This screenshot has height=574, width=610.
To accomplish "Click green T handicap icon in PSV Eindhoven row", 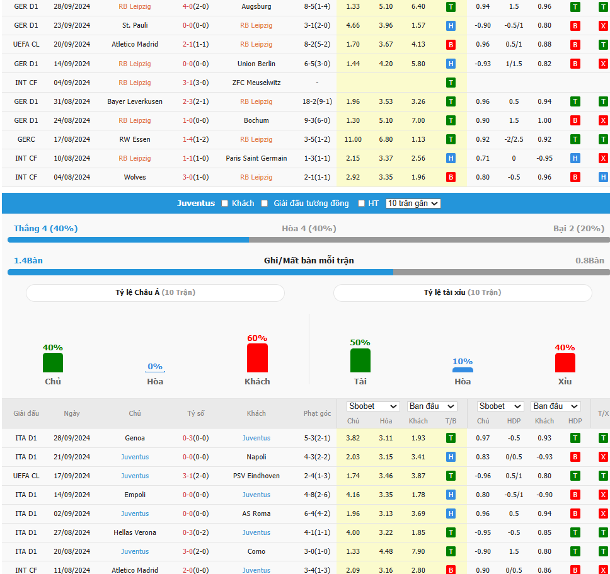I will coord(575,476).
